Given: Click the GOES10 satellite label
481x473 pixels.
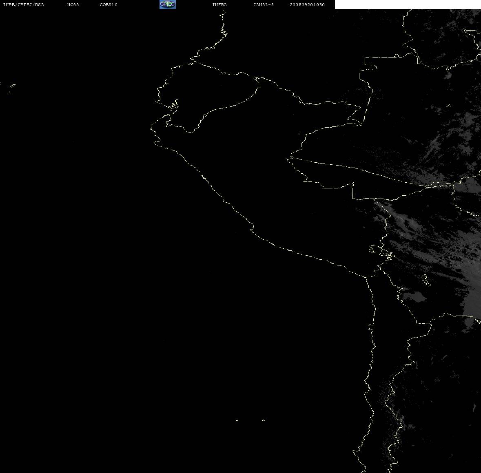Looking at the screenshot, I should click(109, 4).
